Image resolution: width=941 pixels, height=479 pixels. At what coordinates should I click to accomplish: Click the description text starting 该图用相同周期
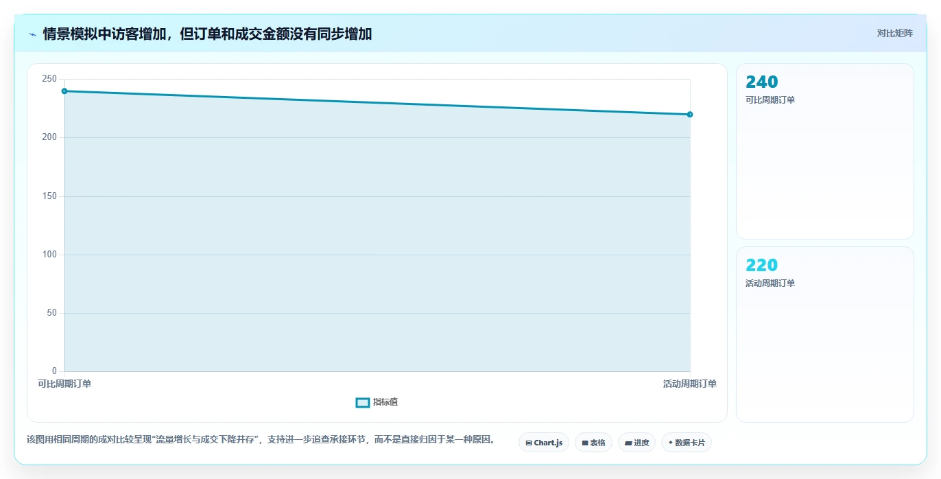click(261, 440)
